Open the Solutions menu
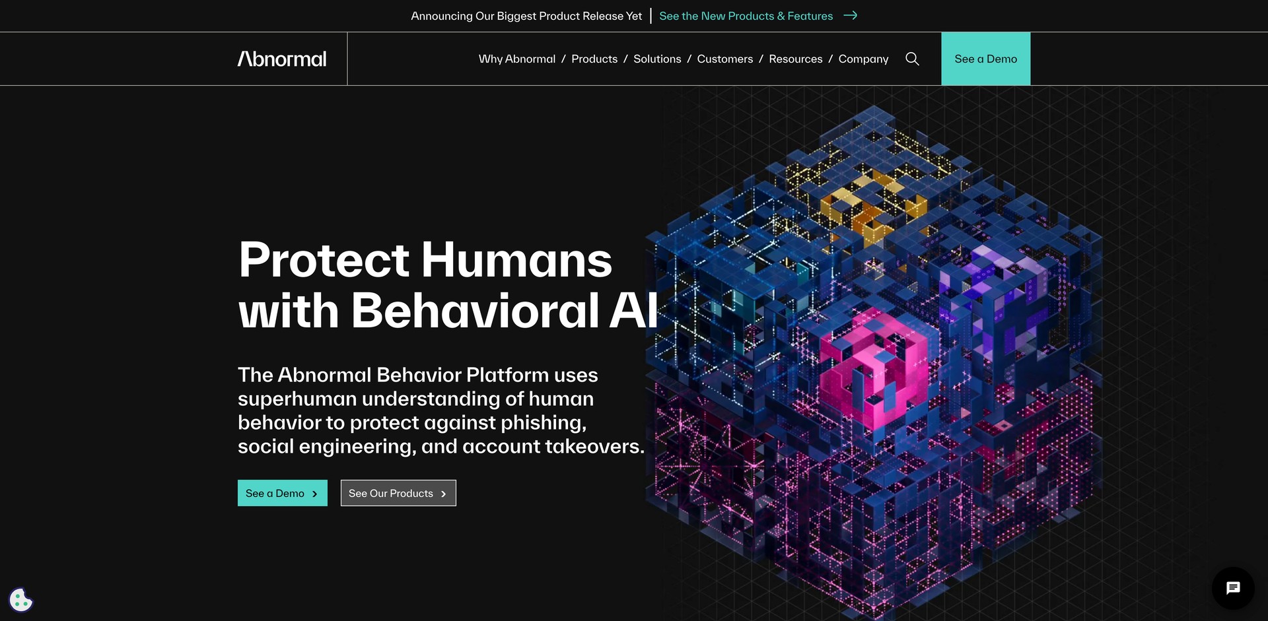The width and height of the screenshot is (1268, 621). 657,59
